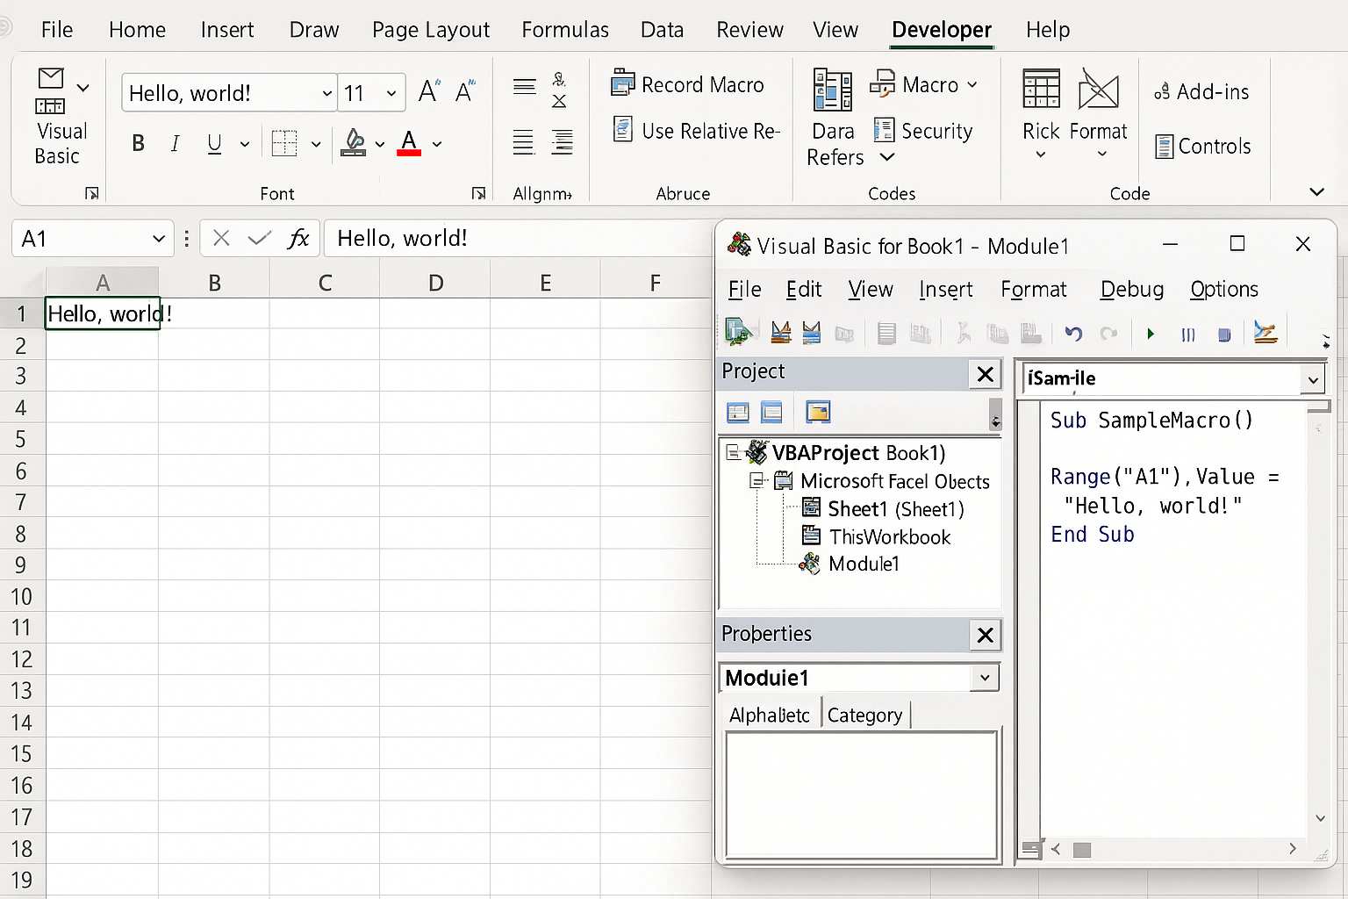Decrease font size icon
Image resolution: width=1348 pixels, height=899 pixels.
(465, 90)
